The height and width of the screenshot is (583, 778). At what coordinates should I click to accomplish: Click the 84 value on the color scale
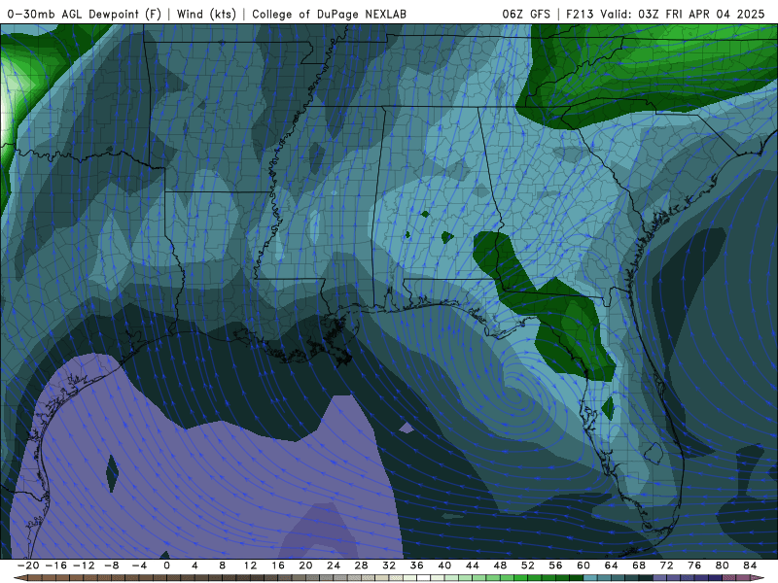750,566
